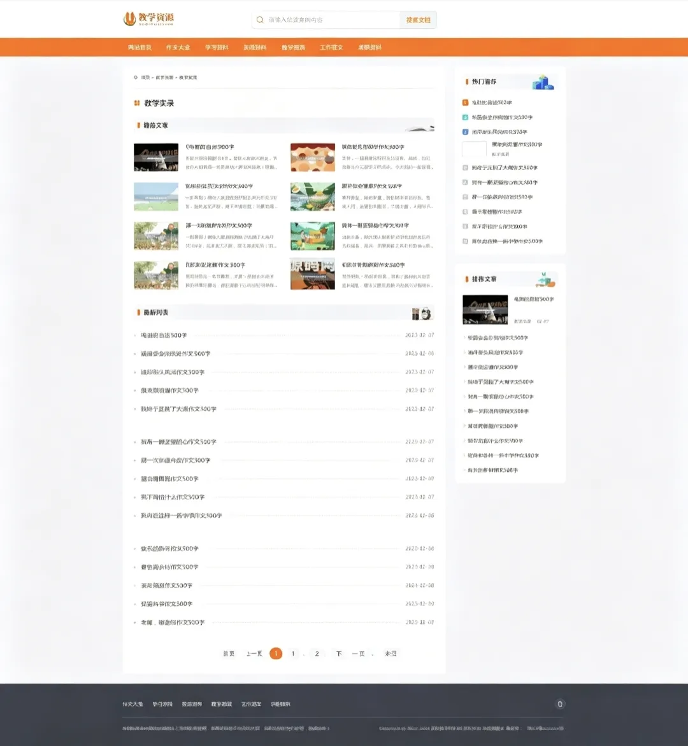The width and height of the screenshot is (688, 746).
Task: Click the teal rank-two badge in 热门推荐
Action: click(x=466, y=117)
